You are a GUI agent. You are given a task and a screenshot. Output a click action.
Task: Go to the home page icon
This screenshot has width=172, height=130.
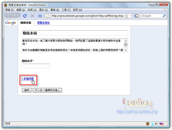click(40, 16)
